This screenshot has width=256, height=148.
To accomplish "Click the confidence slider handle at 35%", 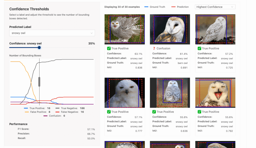I will pyautogui.click(x=39, y=48).
